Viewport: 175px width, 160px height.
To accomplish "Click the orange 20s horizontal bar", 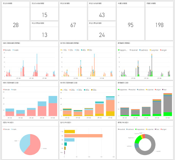I will tap(83, 136).
